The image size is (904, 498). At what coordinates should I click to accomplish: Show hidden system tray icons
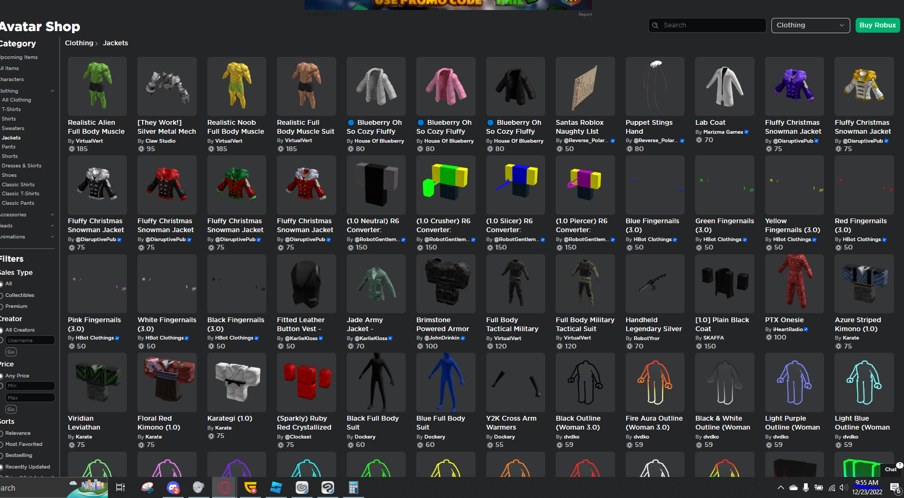click(x=780, y=487)
